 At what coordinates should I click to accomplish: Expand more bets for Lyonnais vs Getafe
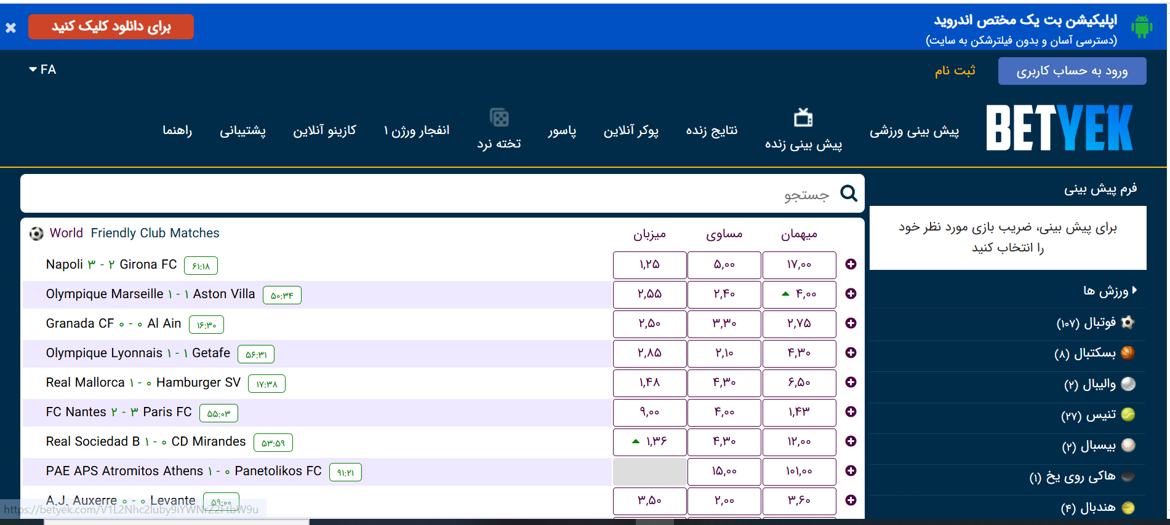pos(851,353)
